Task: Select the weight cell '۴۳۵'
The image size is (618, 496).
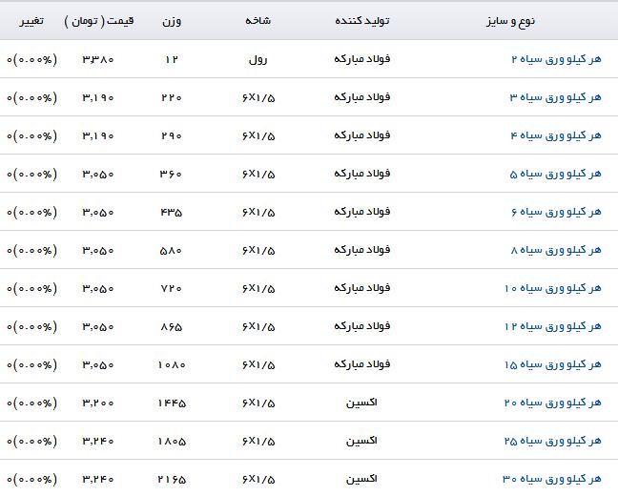Action: pos(172,213)
